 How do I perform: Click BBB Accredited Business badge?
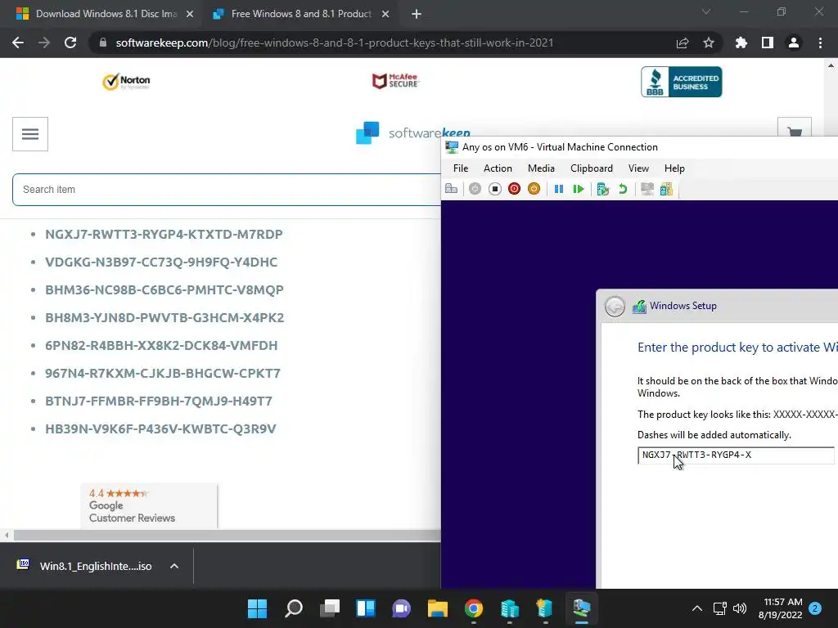682,82
